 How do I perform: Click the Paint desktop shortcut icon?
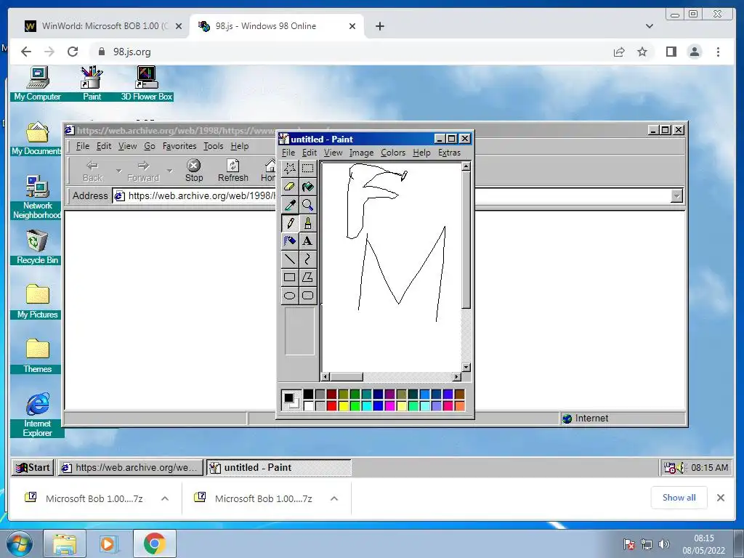click(x=92, y=84)
